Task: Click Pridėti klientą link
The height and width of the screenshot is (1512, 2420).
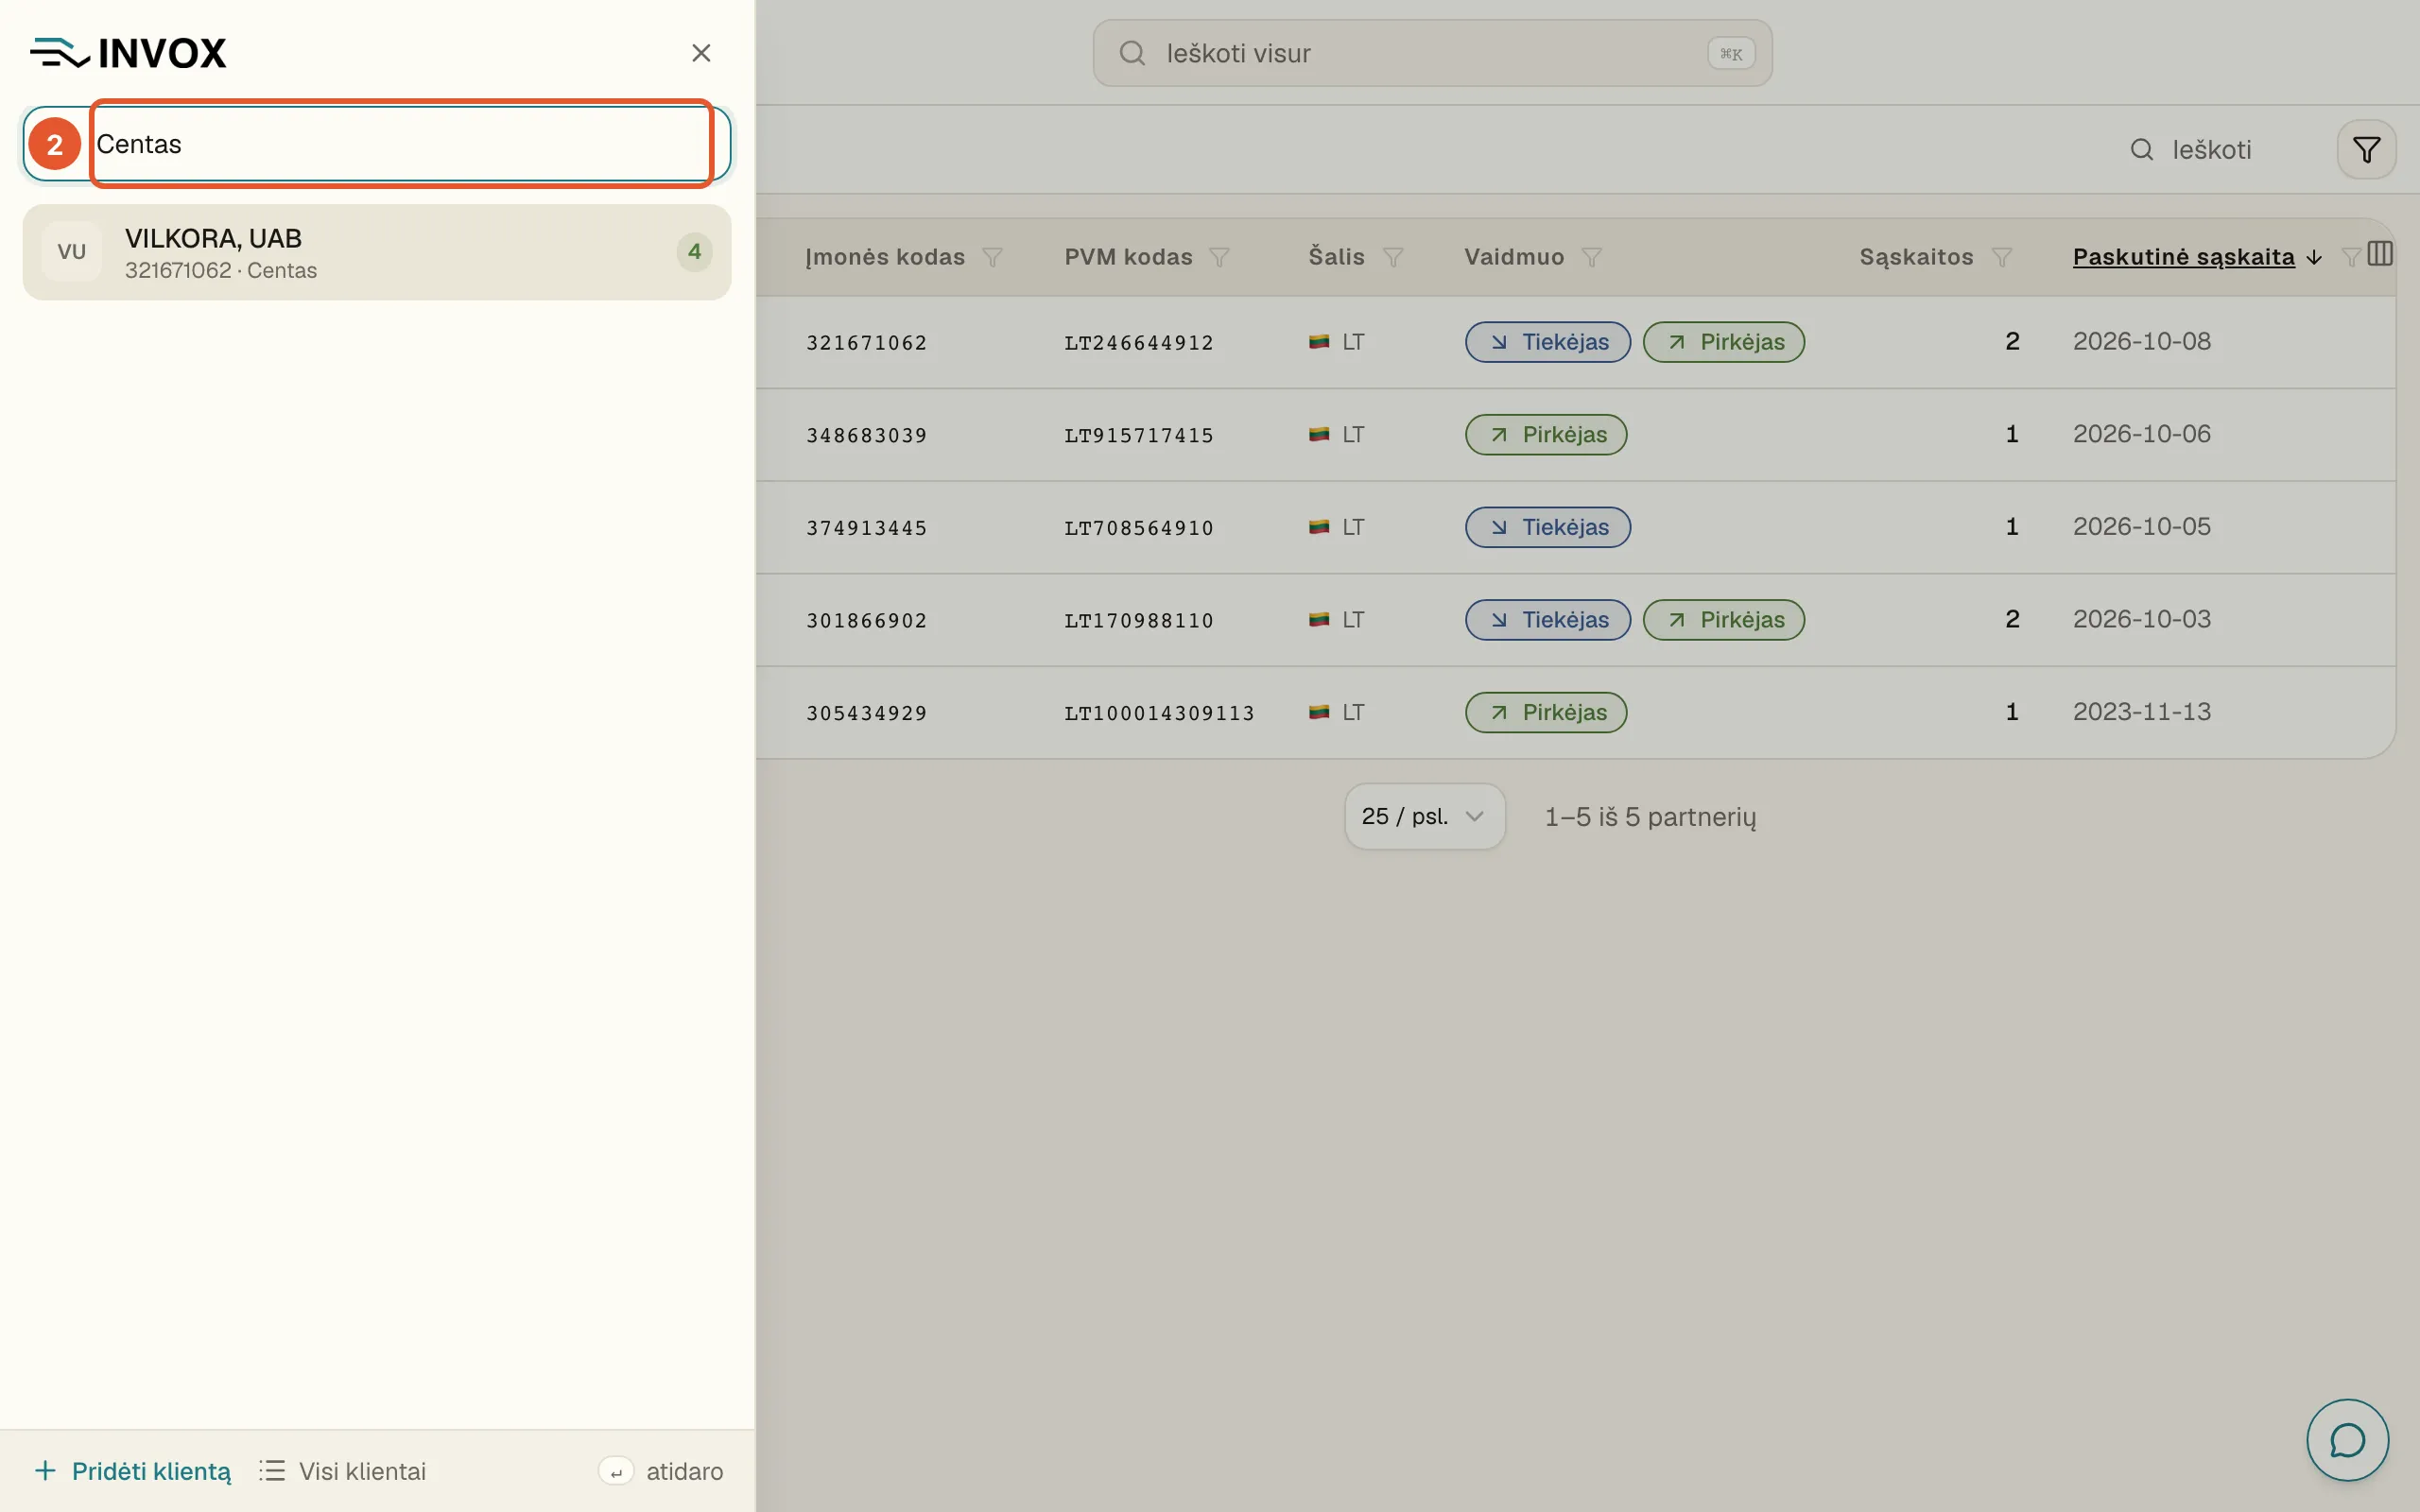Action: click(132, 1471)
